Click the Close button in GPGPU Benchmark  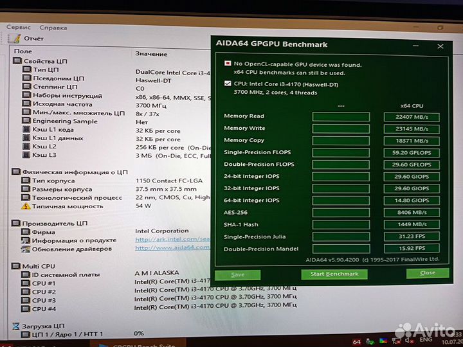pyautogui.click(x=428, y=273)
